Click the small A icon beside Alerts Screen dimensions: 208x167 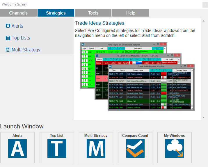[x=8, y=26]
